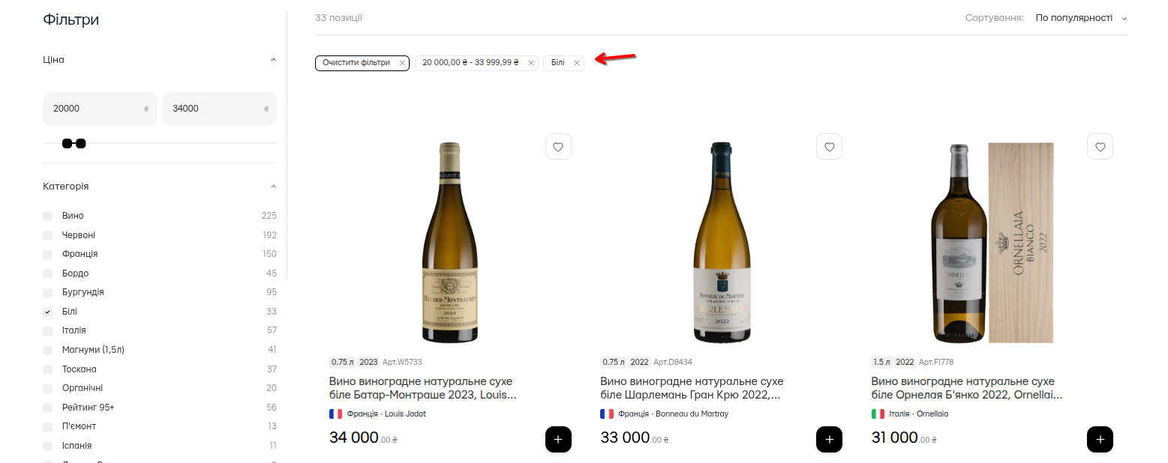Open the sorting dropdown По популярності
This screenshot has width=1168, height=463.
1080,17
